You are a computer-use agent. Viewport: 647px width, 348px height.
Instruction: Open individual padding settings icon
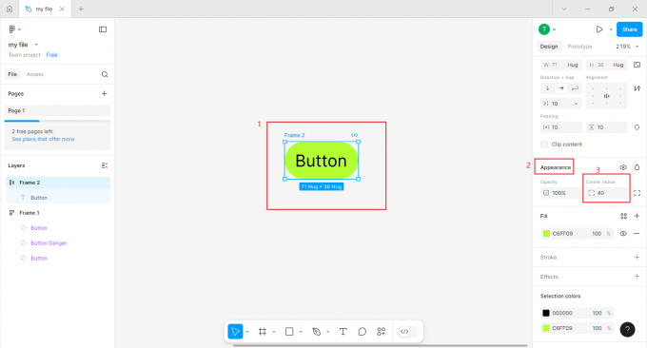(x=637, y=127)
